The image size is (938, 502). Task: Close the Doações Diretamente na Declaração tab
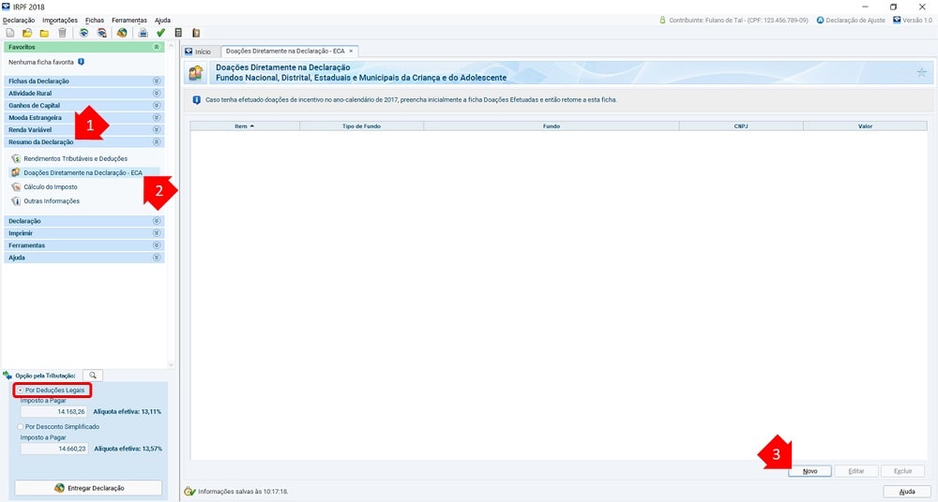tap(351, 52)
